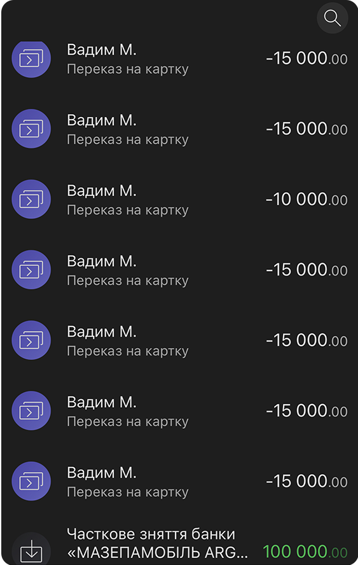
Task: Select the first Вадим М. name at the top
Action: pyautogui.click(x=102, y=50)
